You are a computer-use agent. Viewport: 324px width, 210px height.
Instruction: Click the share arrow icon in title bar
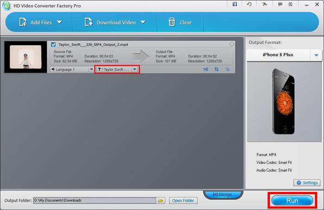[x=264, y=4]
